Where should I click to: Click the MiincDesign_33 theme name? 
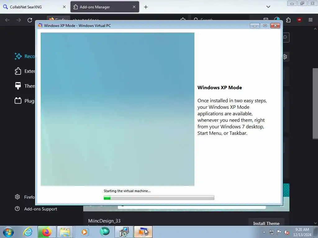tap(104, 221)
